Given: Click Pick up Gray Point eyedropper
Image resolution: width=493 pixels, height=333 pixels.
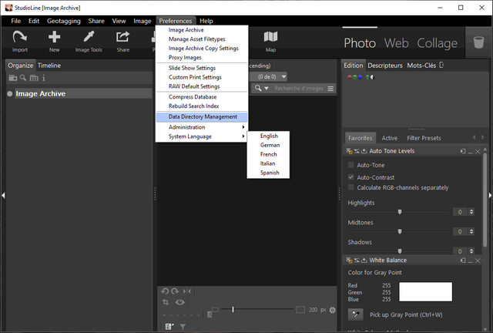Looking at the screenshot, I should (x=356, y=314).
